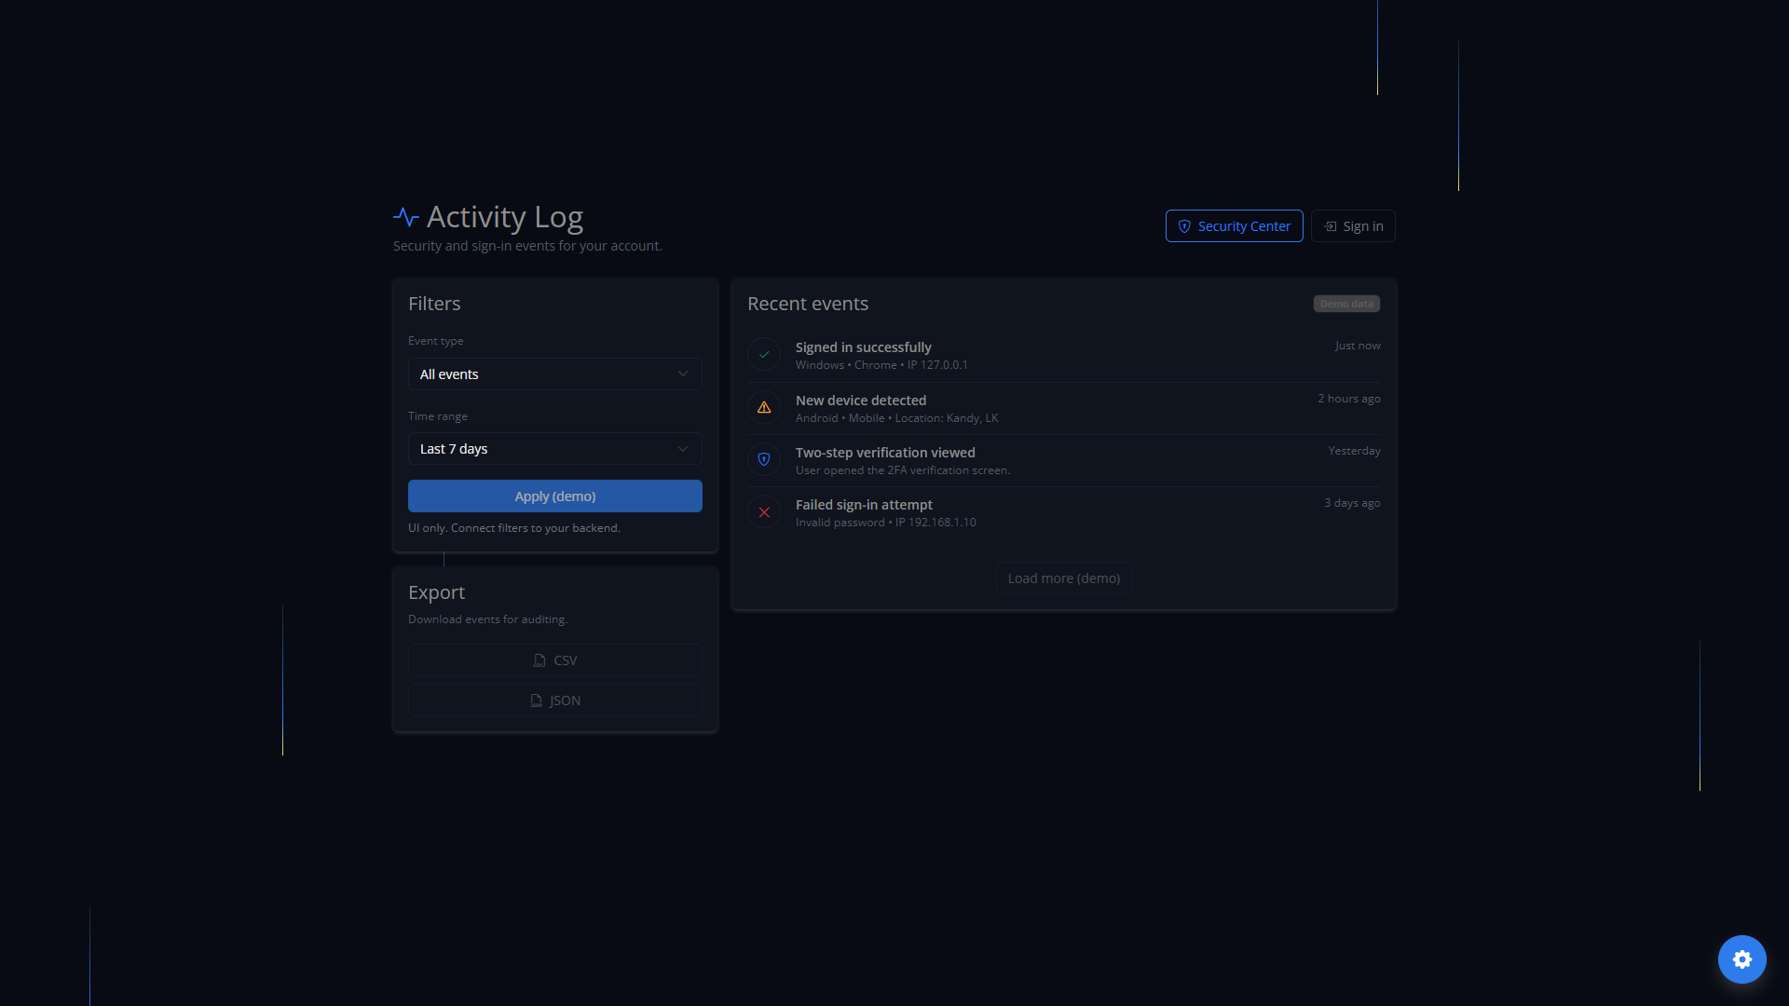This screenshot has width=1789, height=1006.
Task: Click Load more (demo) button
Action: point(1063,578)
